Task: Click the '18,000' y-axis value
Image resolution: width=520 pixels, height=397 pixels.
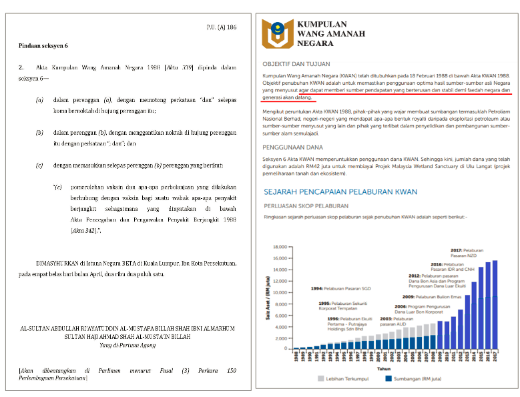Action: click(280, 247)
